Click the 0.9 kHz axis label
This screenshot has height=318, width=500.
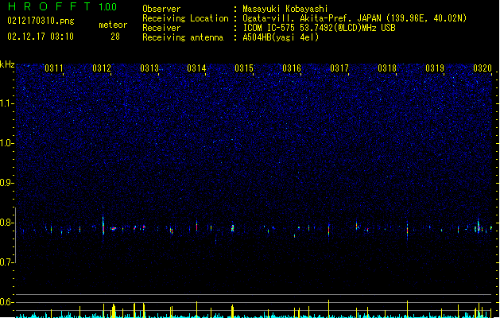[x=6, y=183]
